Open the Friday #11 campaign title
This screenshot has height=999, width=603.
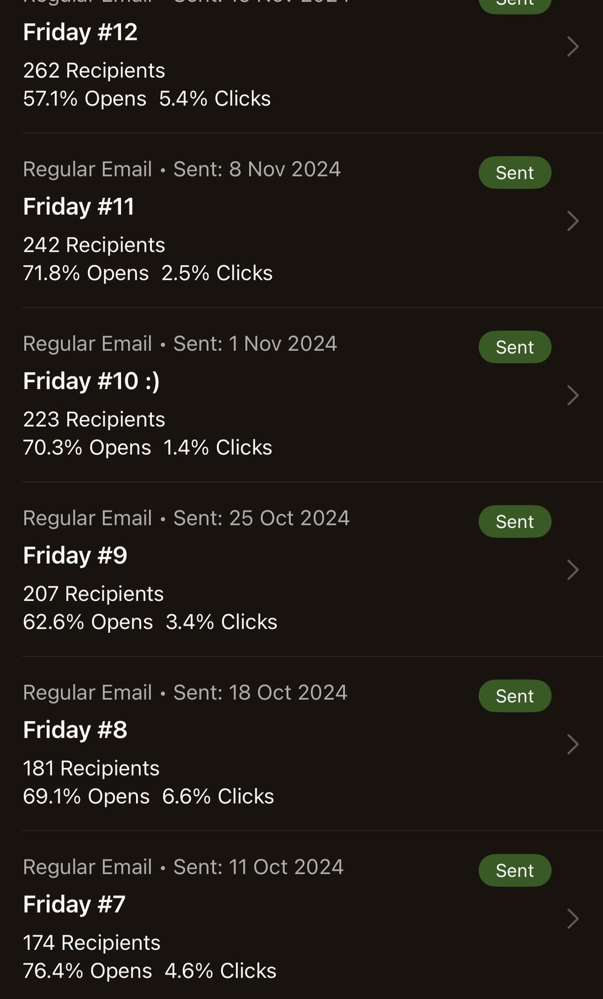point(79,207)
